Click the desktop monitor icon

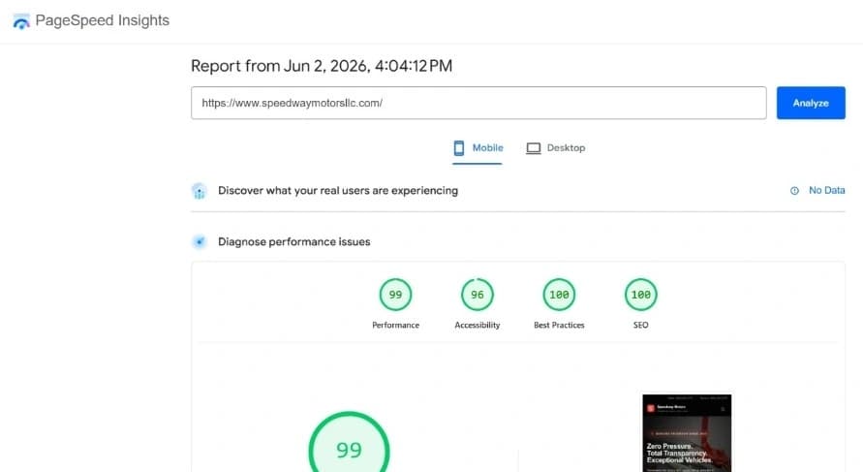[x=534, y=148]
